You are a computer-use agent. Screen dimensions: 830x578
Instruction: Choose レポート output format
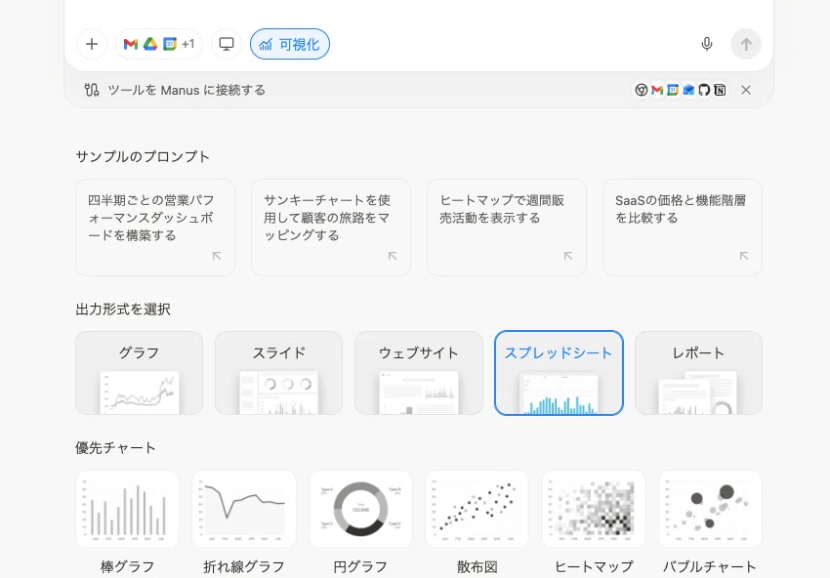(699, 373)
